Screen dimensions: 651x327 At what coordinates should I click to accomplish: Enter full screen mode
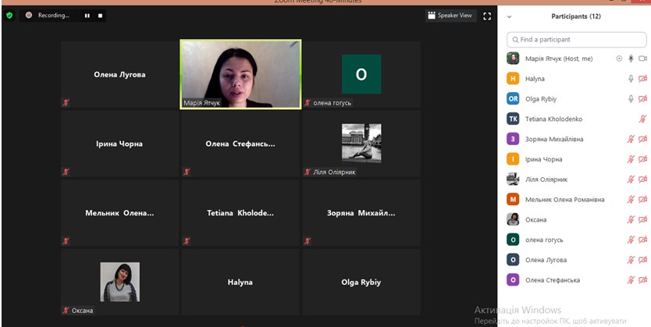[487, 15]
